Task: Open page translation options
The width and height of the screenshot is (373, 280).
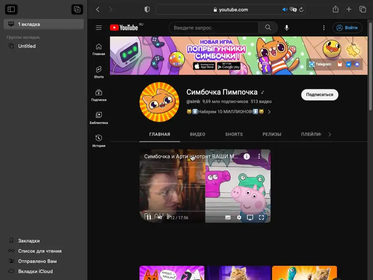Action: click(x=293, y=9)
